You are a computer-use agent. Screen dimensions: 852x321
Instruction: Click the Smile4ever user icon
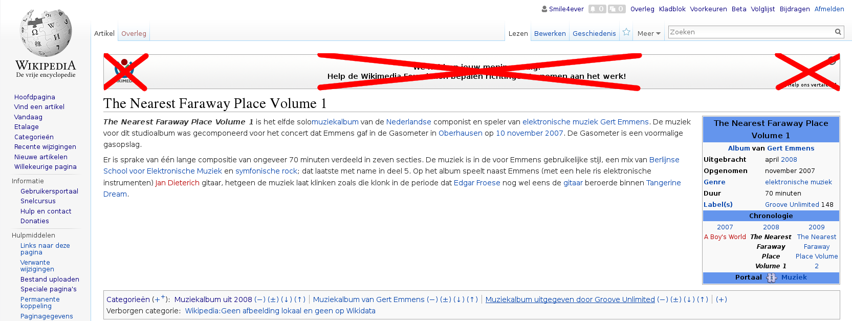(544, 9)
